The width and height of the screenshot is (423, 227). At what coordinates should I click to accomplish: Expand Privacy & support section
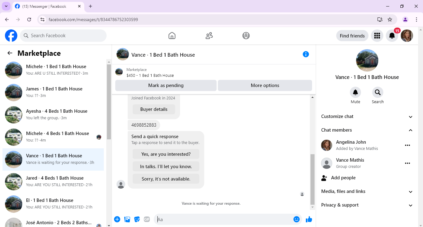(367, 205)
